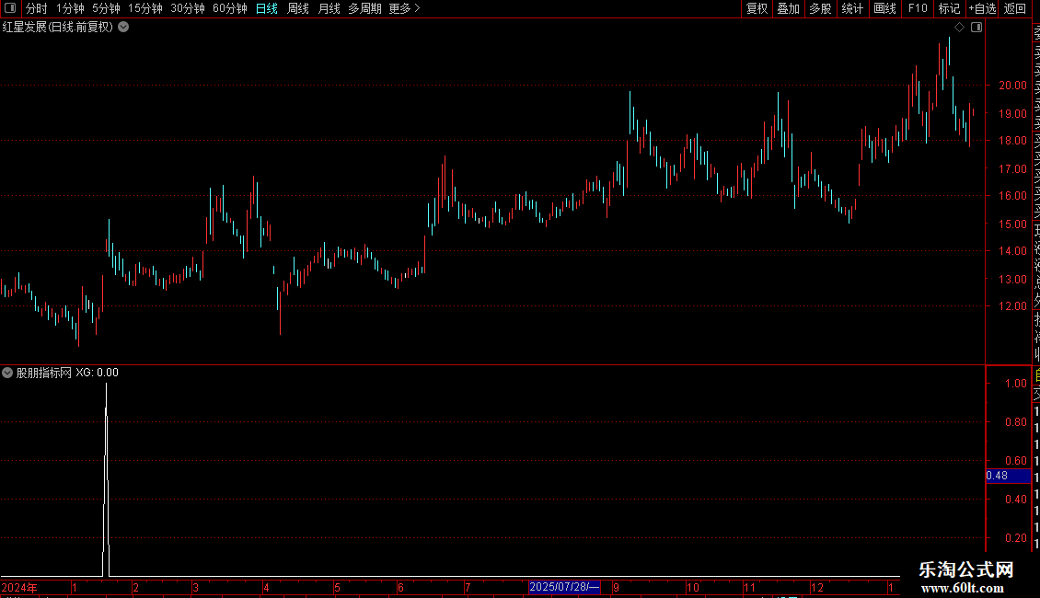Click the XG: 0.00 indicator value
The width and height of the screenshot is (1040, 598).
click(97, 373)
